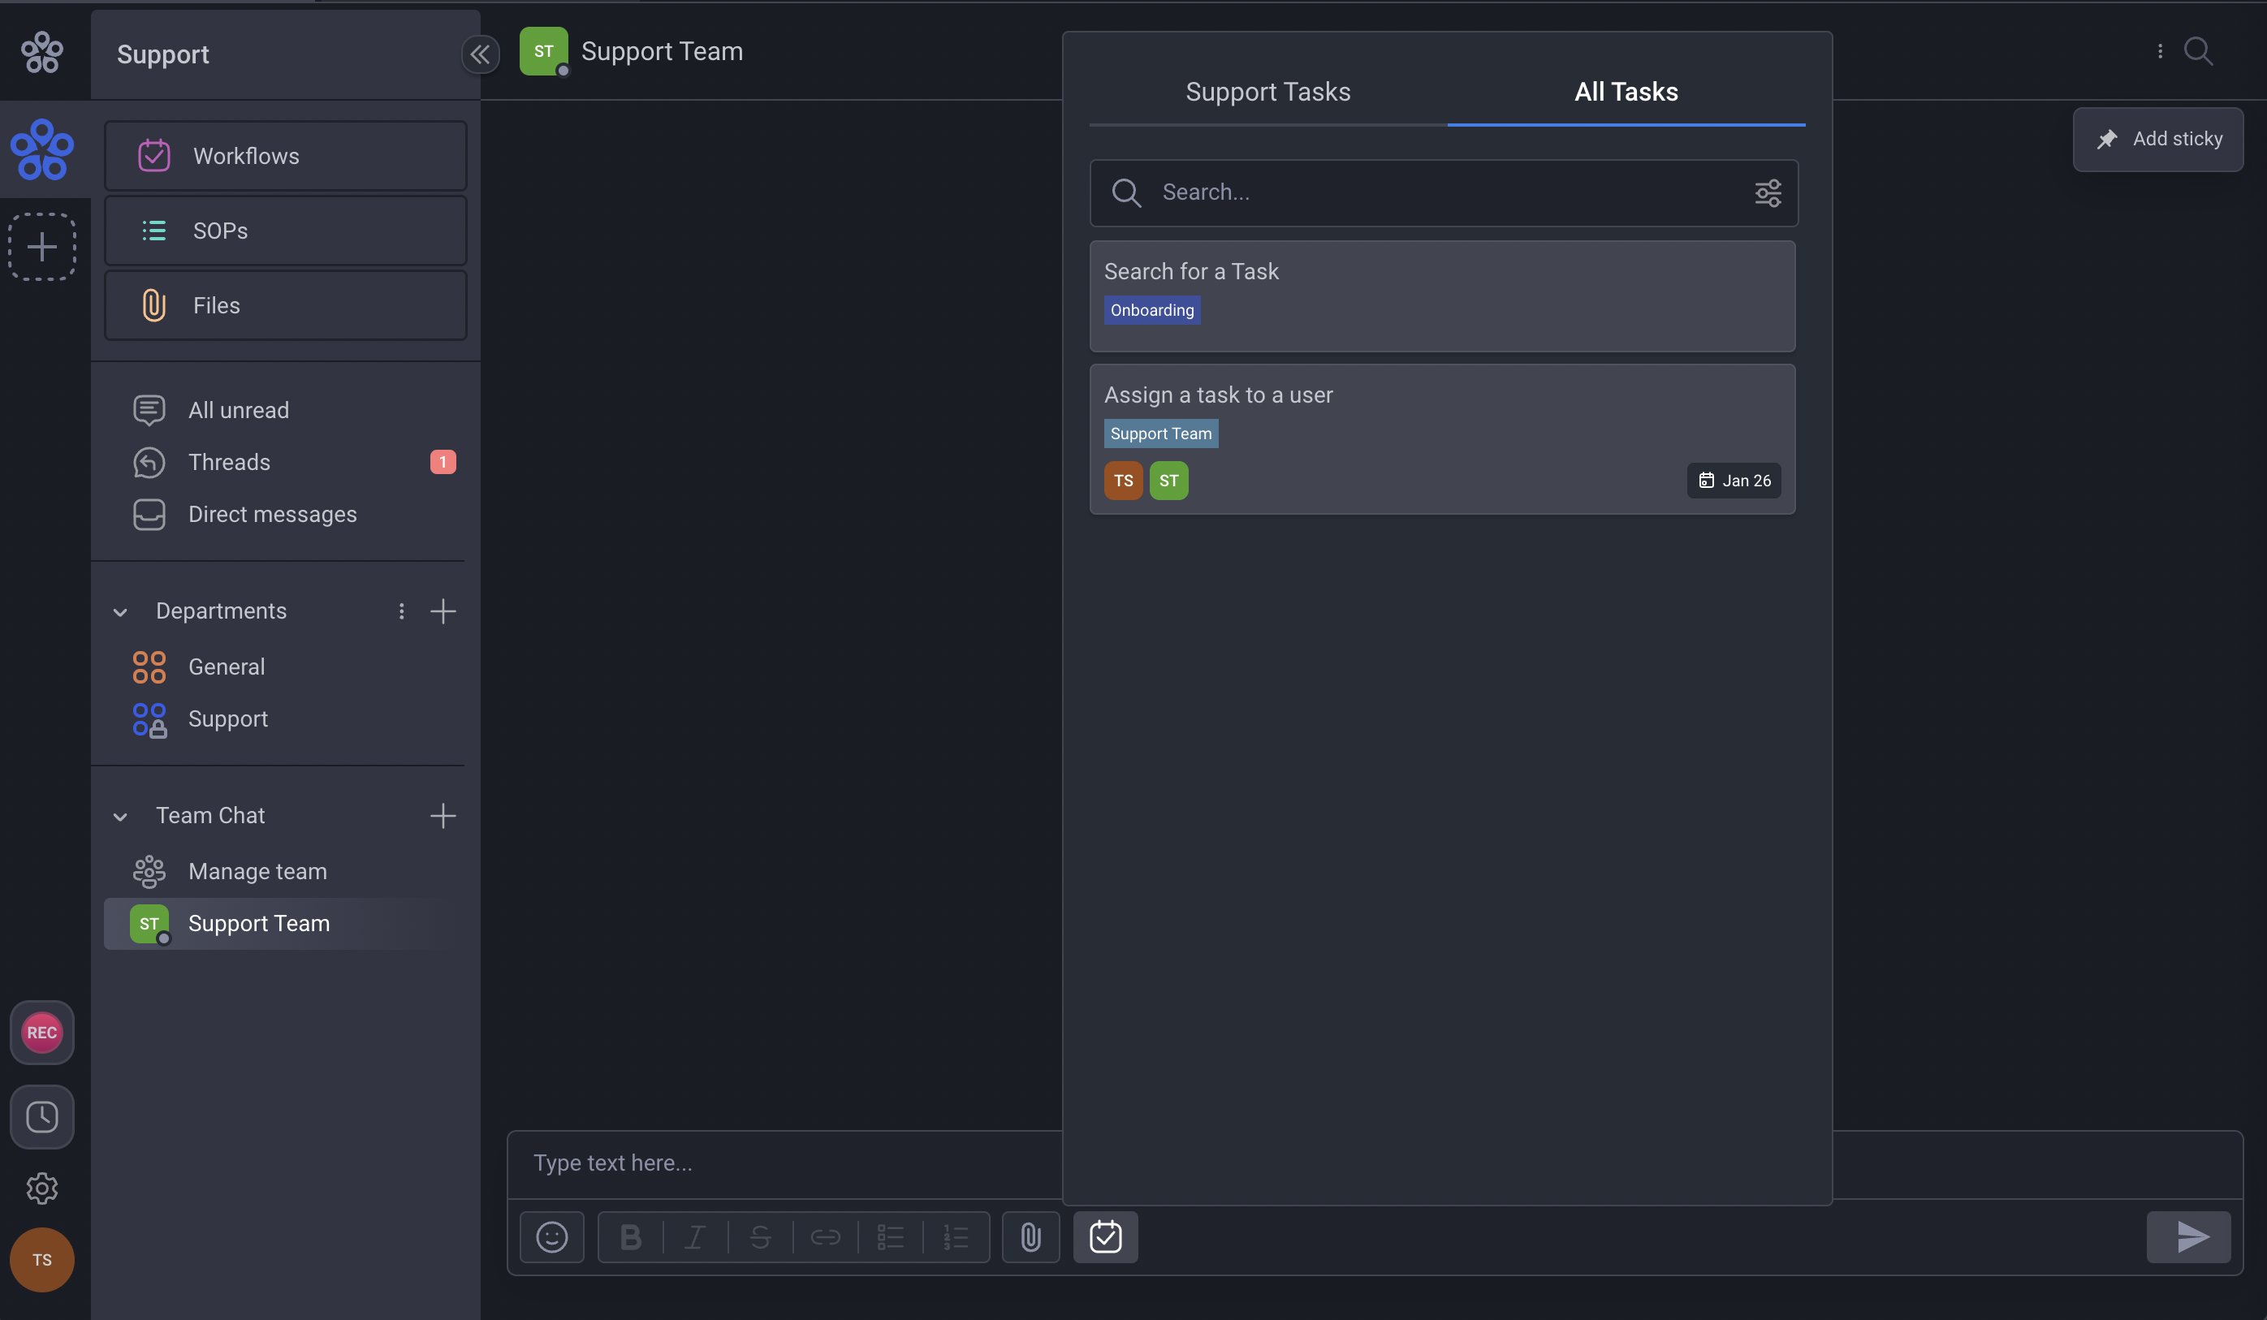Open the Workflows section
Image resolution: width=2267 pixels, height=1320 pixels.
coord(285,156)
